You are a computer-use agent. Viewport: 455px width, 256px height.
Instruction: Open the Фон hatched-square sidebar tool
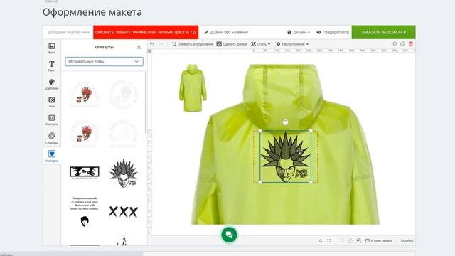[x=52, y=102]
